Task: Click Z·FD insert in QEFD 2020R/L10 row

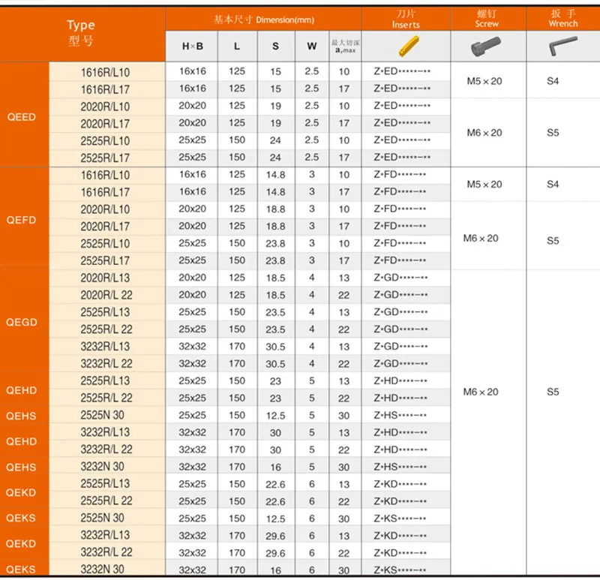Action: (x=400, y=209)
